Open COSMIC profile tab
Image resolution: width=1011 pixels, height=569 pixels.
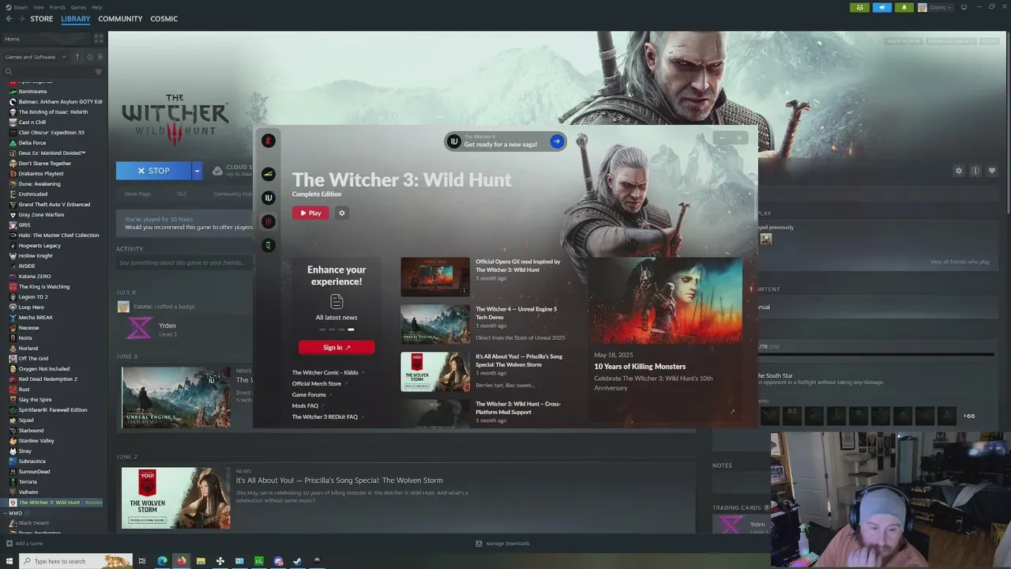point(163,19)
